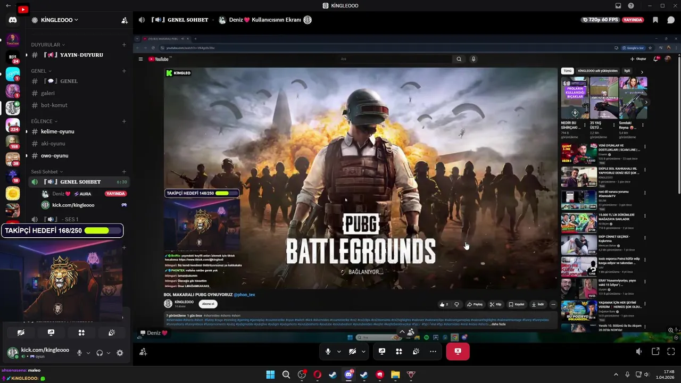The width and height of the screenshot is (681, 383).
Task: Adjust stream volume speaker icon
Action: [639, 352]
